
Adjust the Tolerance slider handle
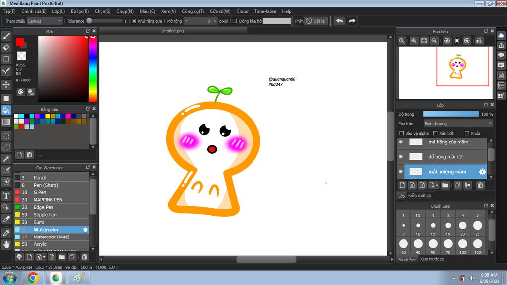(x=89, y=21)
